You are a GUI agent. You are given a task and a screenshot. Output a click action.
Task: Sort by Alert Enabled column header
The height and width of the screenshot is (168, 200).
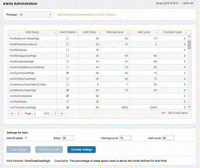tap(67, 32)
